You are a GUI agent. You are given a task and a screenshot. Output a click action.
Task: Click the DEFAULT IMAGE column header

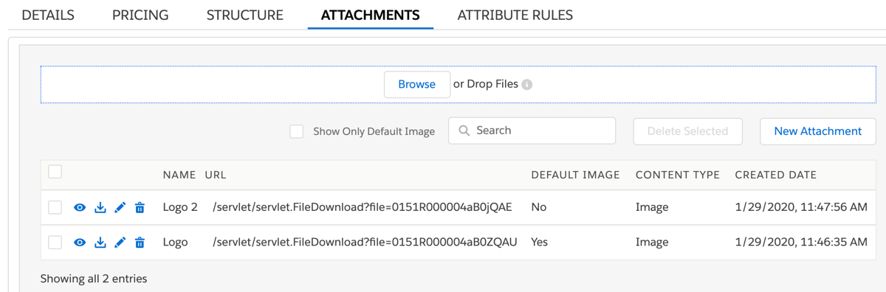pyautogui.click(x=576, y=175)
